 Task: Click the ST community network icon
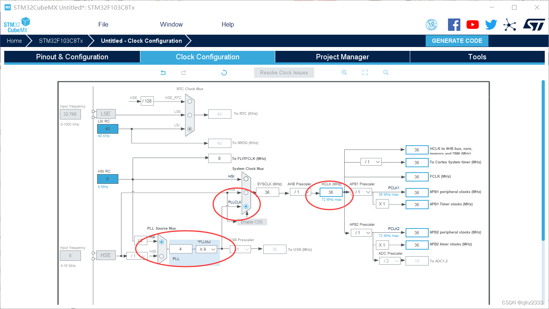point(510,25)
